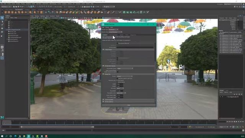Viewport: 245px width, 138px height.
Task: Open the Windows Start menu
Action: [2, 136]
